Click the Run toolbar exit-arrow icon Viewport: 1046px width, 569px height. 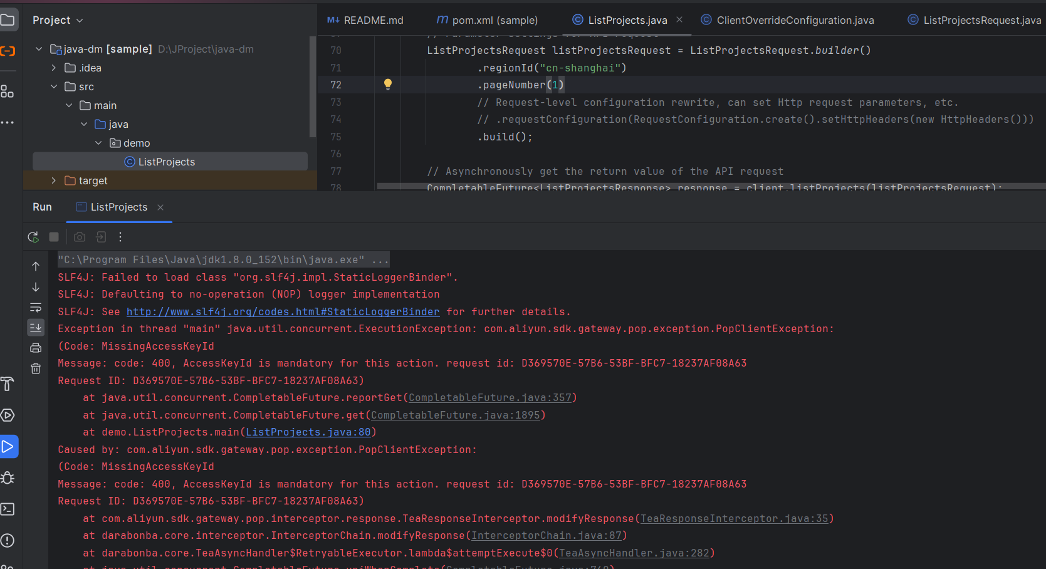pyautogui.click(x=100, y=237)
